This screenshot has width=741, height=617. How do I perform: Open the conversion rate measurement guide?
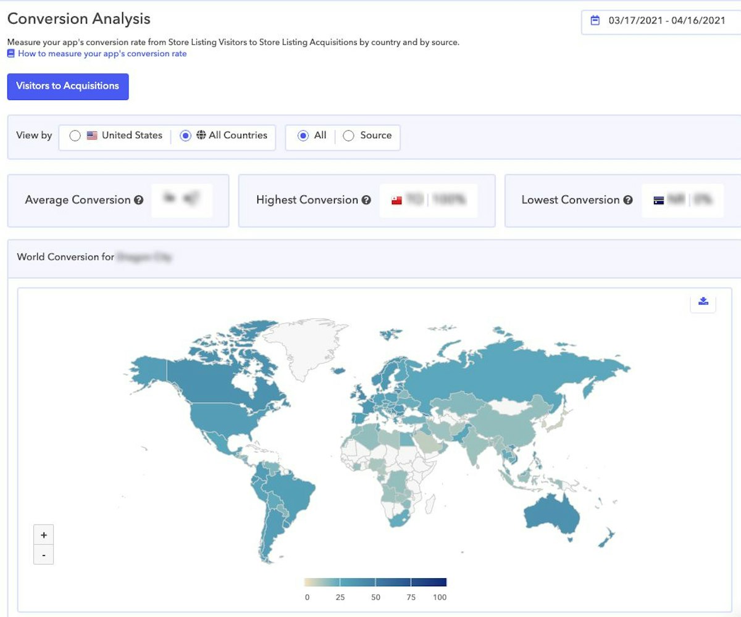tap(102, 54)
